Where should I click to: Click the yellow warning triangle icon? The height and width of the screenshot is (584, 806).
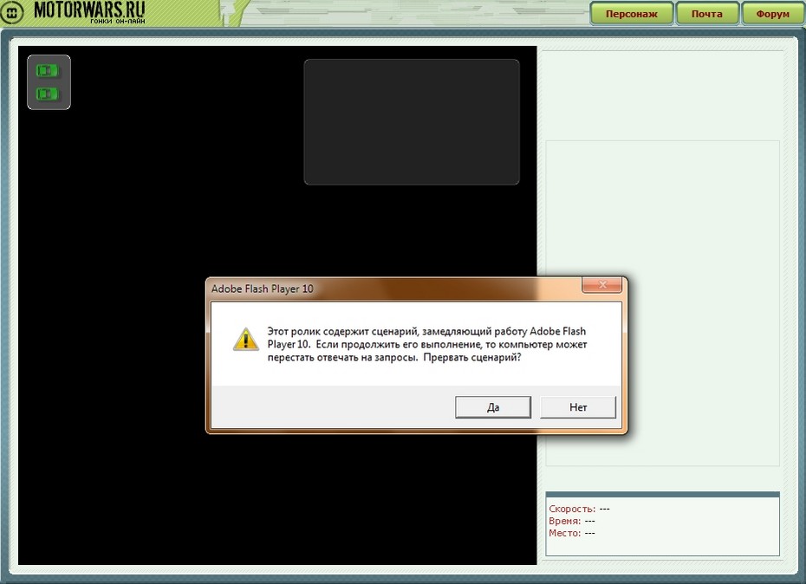[x=246, y=340]
